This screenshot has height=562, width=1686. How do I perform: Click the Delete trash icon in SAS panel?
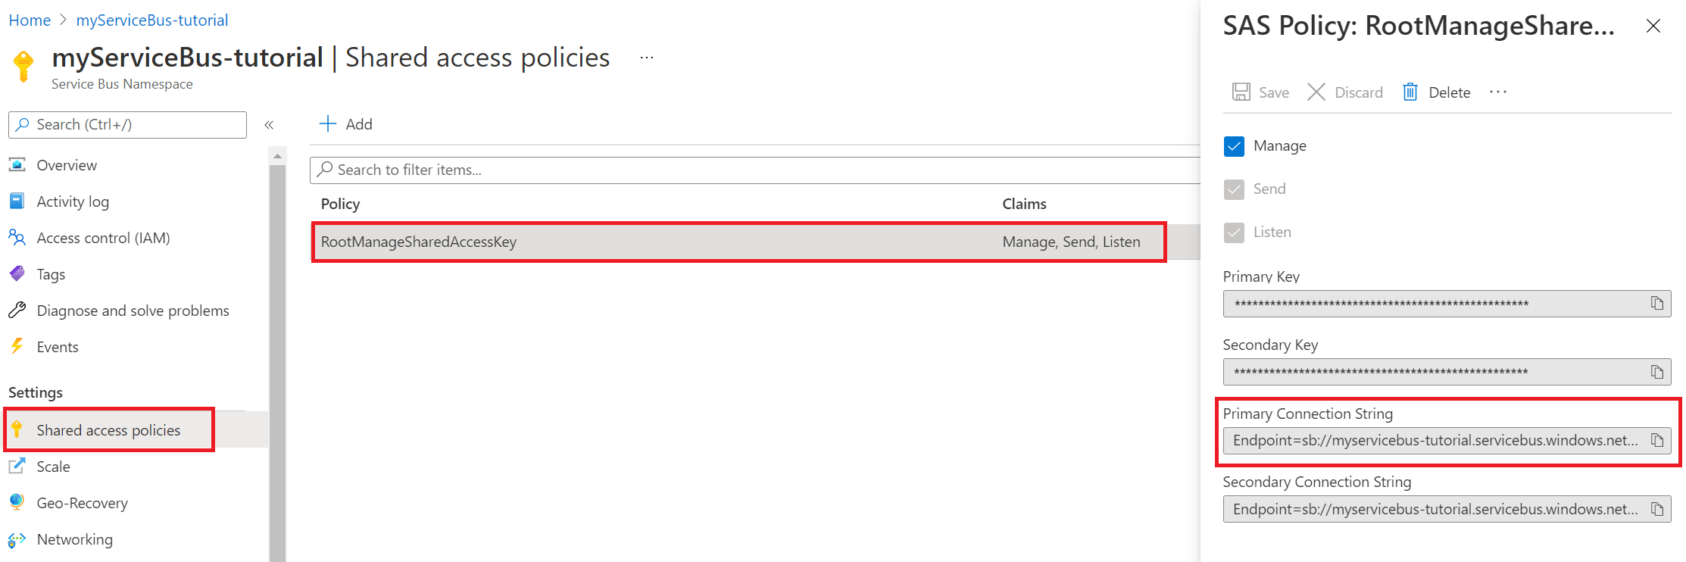coord(1410,91)
